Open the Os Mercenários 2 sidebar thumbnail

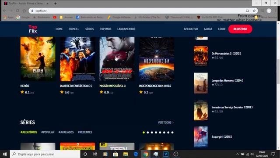(201, 56)
